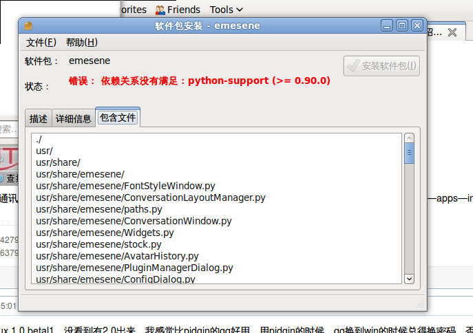Click the file list scrollbar thumb
The image size is (473, 333).
coord(409,153)
